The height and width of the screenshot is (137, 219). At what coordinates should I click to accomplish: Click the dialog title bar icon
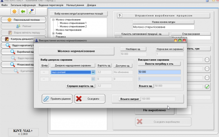(36, 41)
